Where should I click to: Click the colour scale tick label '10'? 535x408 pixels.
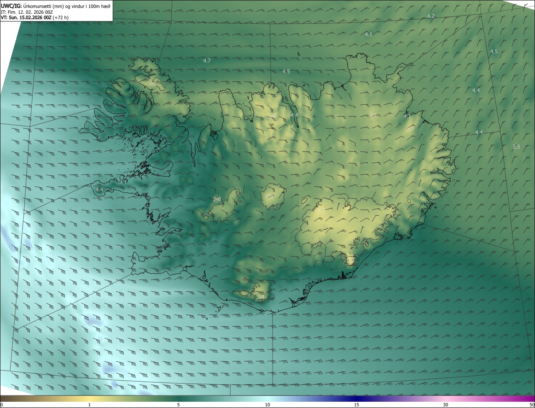tap(267, 405)
